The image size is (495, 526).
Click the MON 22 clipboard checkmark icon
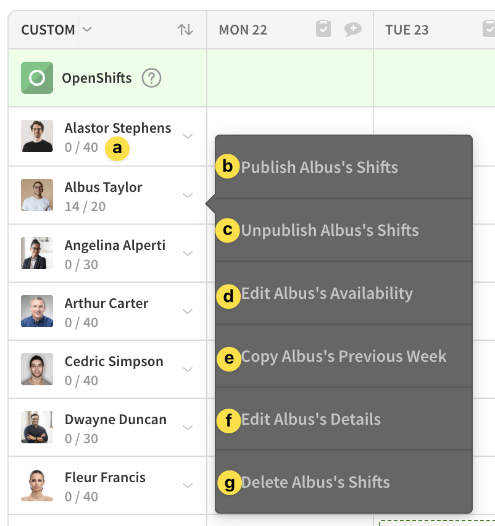pyautogui.click(x=323, y=29)
